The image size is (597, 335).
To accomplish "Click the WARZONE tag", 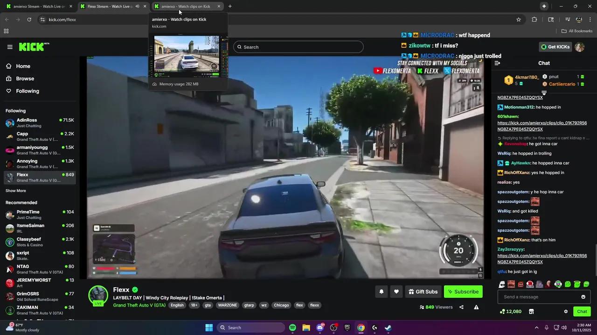I will (228, 305).
